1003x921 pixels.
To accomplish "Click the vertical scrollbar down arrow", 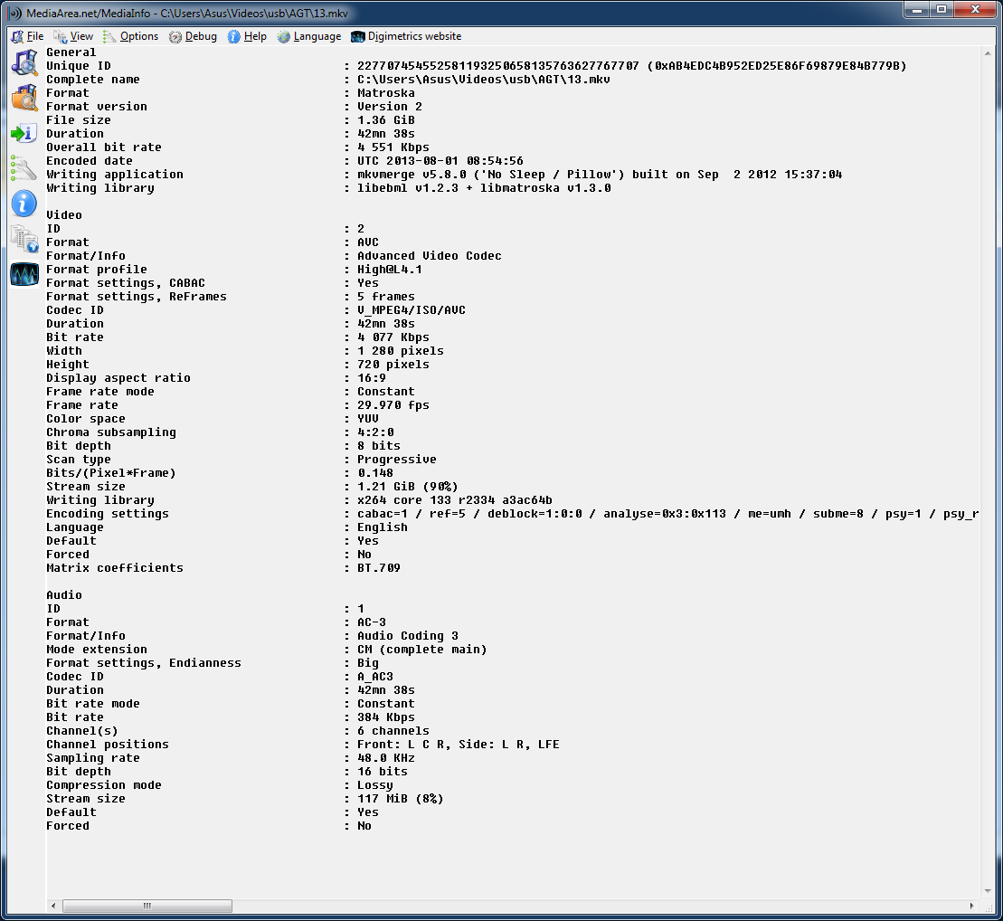I will coord(988,891).
